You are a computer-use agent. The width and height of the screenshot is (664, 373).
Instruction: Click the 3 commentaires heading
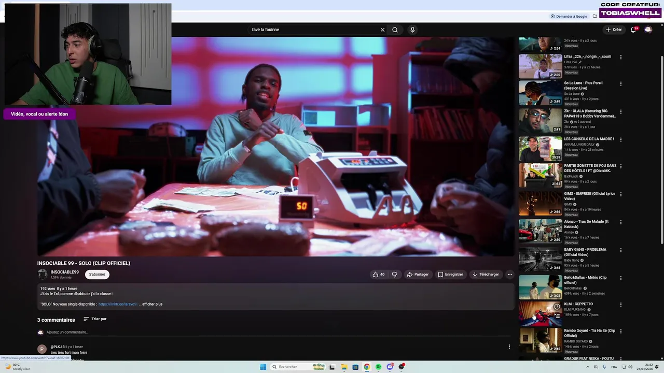click(x=56, y=320)
